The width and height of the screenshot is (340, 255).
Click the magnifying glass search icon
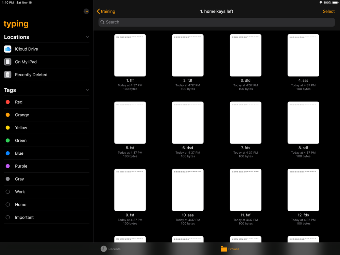click(x=103, y=22)
